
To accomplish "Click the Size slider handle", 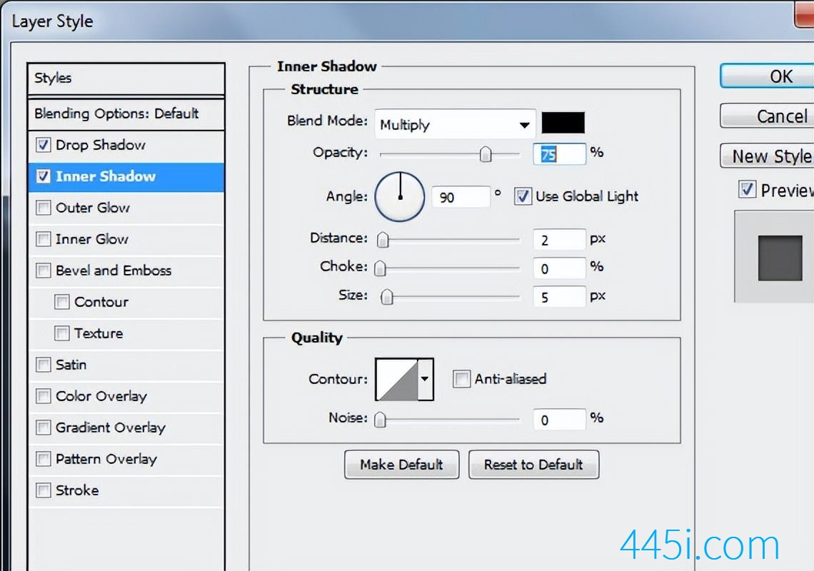I will pyautogui.click(x=387, y=297).
